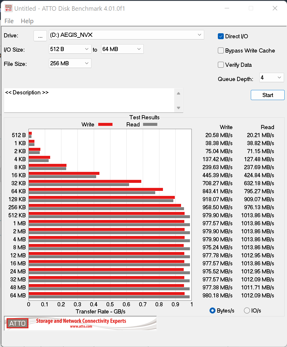Enable the Verify Data checkbox
The height and width of the screenshot is (347, 287).
pyautogui.click(x=221, y=65)
